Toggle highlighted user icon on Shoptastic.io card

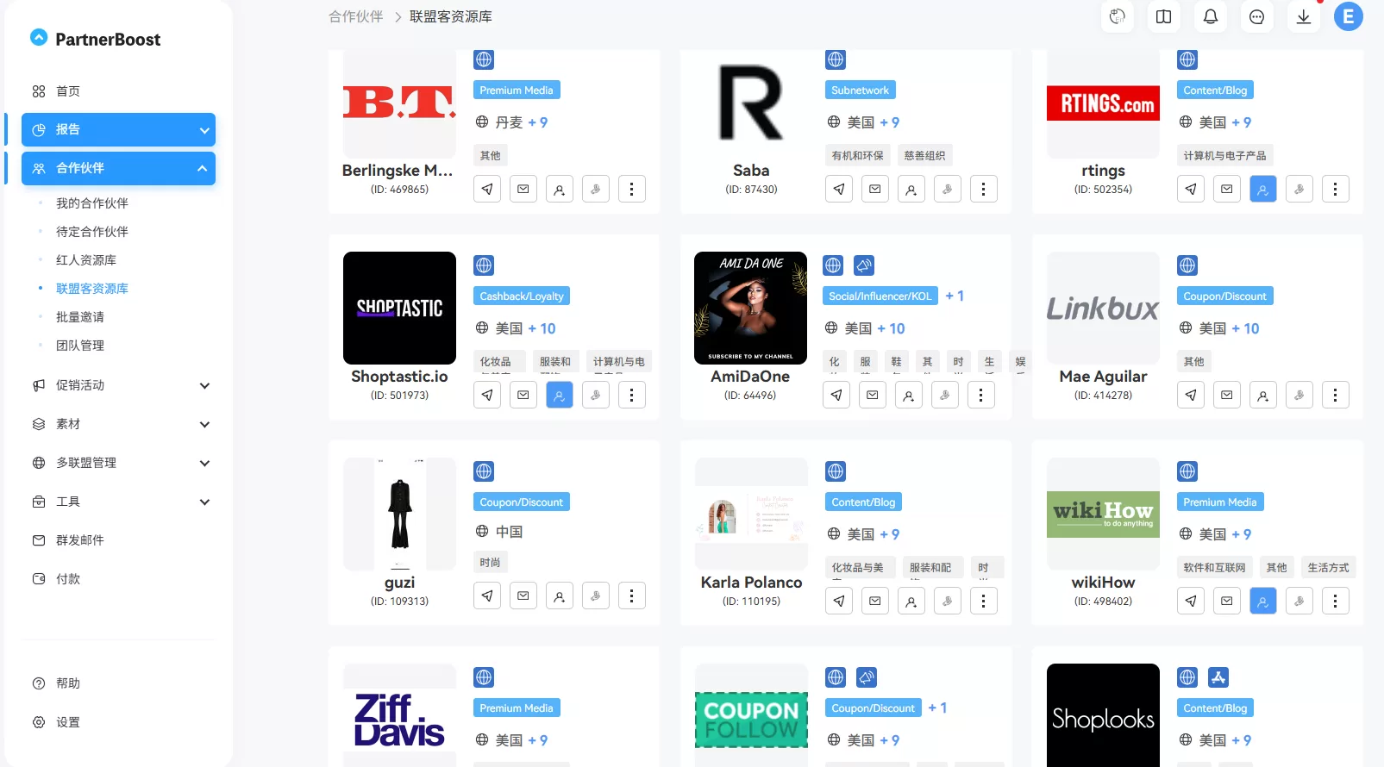coord(559,395)
